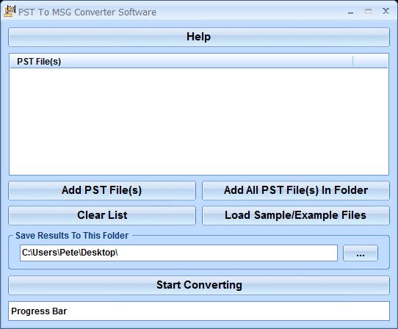Maximize the converter window

tap(369, 12)
